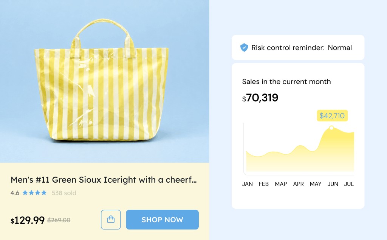387x240 pixels.
Task: Click the 538 sold text
Action: (64, 193)
